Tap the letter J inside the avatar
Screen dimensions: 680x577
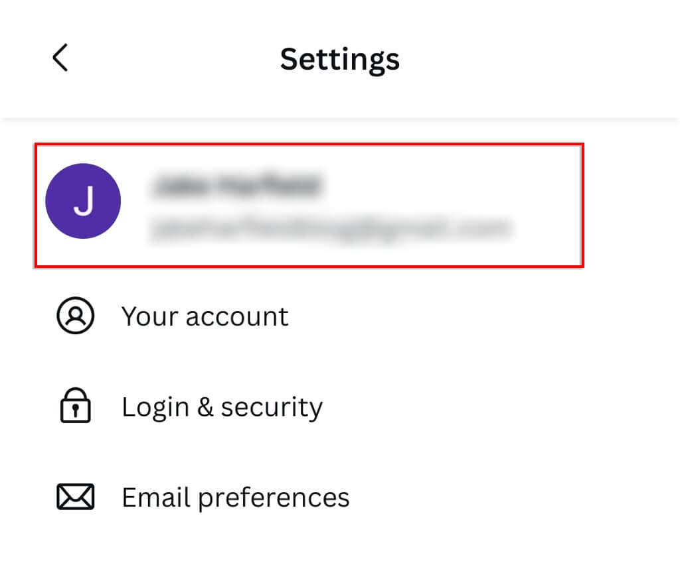[83, 202]
